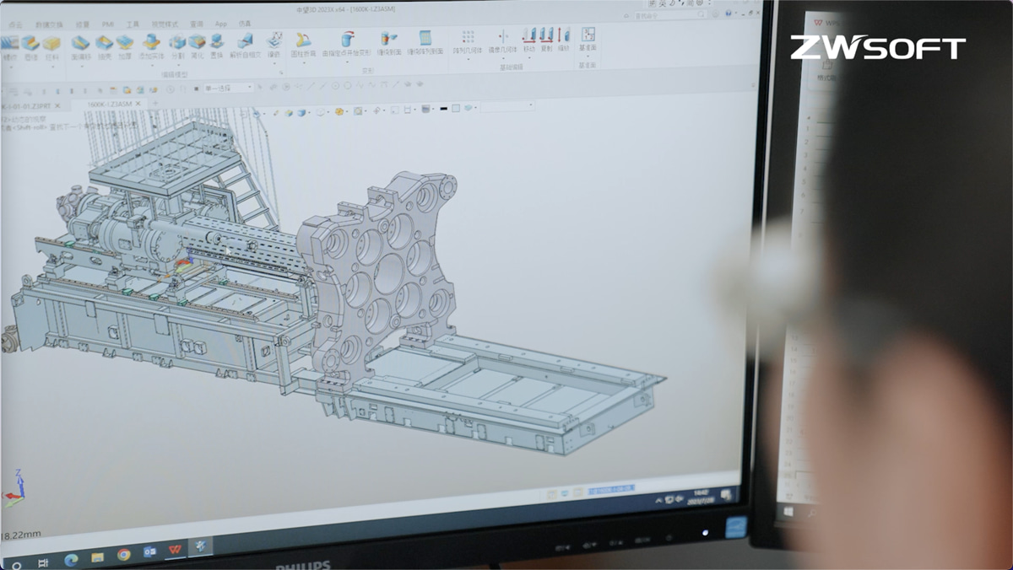This screenshot has height=570, width=1013.
Task: Open WPS Office from the taskbar
Action: [175, 549]
